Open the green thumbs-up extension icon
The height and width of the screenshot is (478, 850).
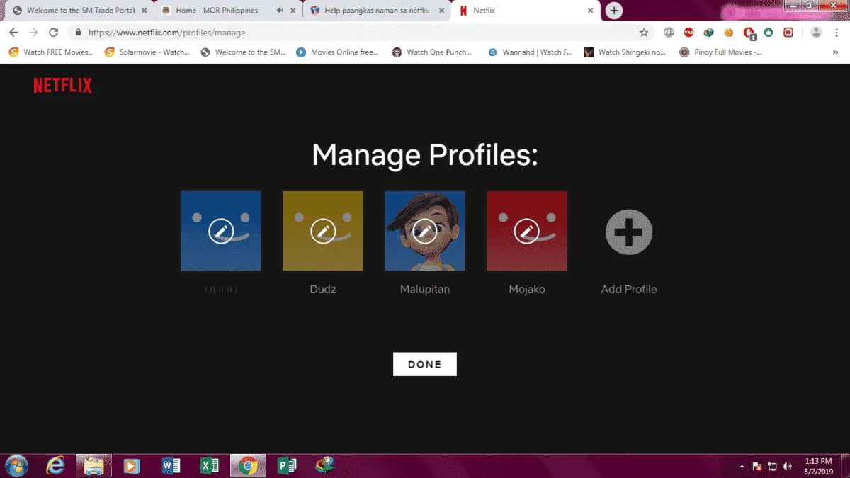coord(769,33)
